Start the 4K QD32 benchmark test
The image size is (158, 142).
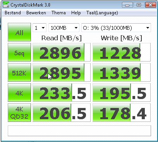coord(19,113)
